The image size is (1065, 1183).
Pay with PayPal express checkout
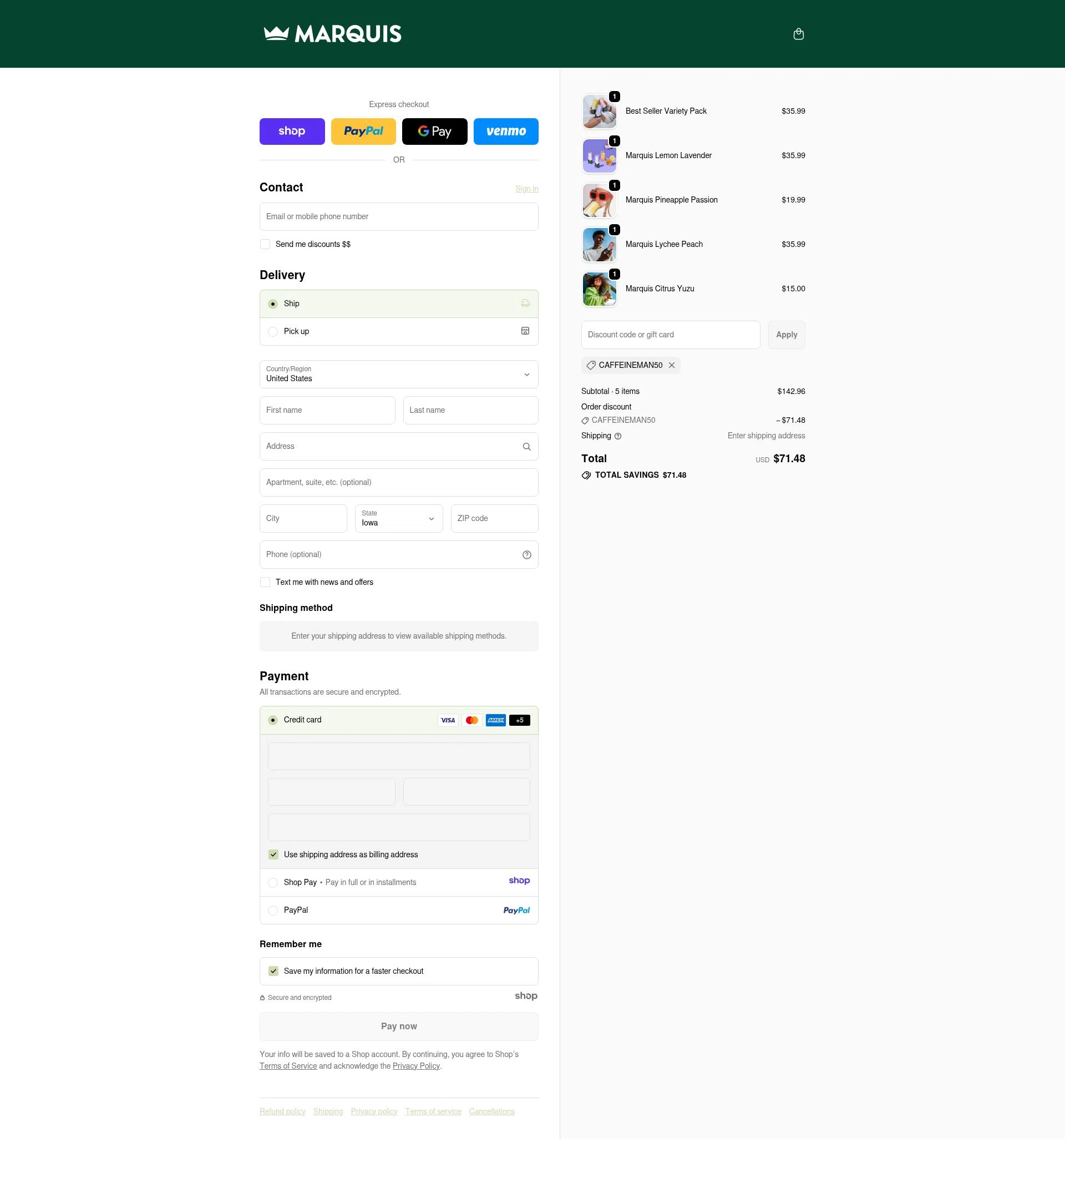pos(363,131)
